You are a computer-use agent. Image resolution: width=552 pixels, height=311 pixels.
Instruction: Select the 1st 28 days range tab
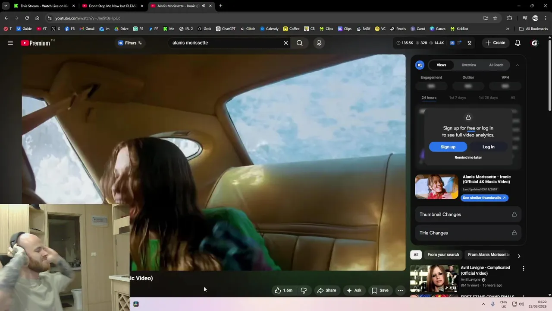click(488, 98)
